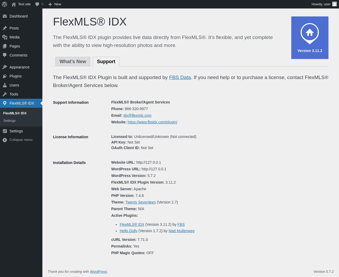339x277 pixels.
Task: Select the Support tab
Action: [106, 62]
